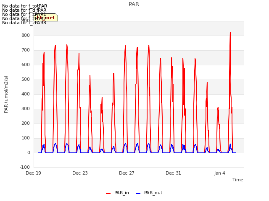269x201 pixels.
Task: Click the Dec 31 x-axis tick label
Action: [x=173, y=173]
